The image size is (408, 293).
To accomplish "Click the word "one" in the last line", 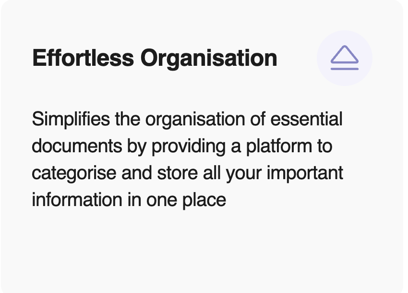I will 165,199.
